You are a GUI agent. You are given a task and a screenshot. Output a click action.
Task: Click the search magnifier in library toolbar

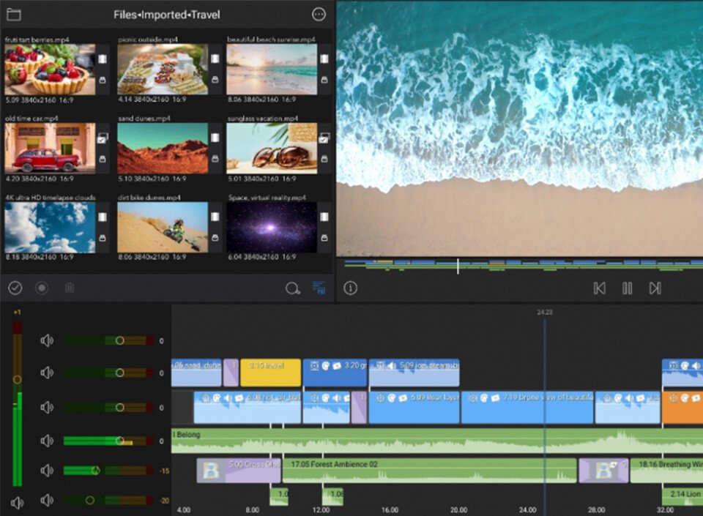(x=292, y=288)
